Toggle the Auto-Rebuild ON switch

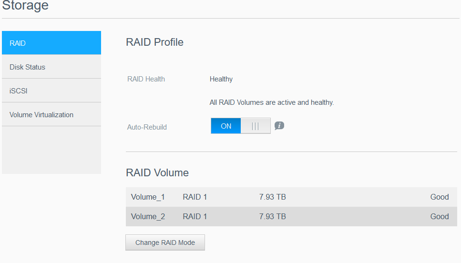click(226, 126)
